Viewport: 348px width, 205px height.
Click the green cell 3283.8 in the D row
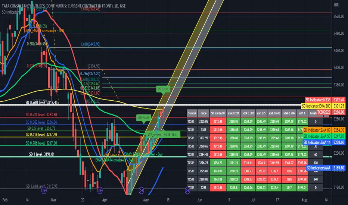233,187
